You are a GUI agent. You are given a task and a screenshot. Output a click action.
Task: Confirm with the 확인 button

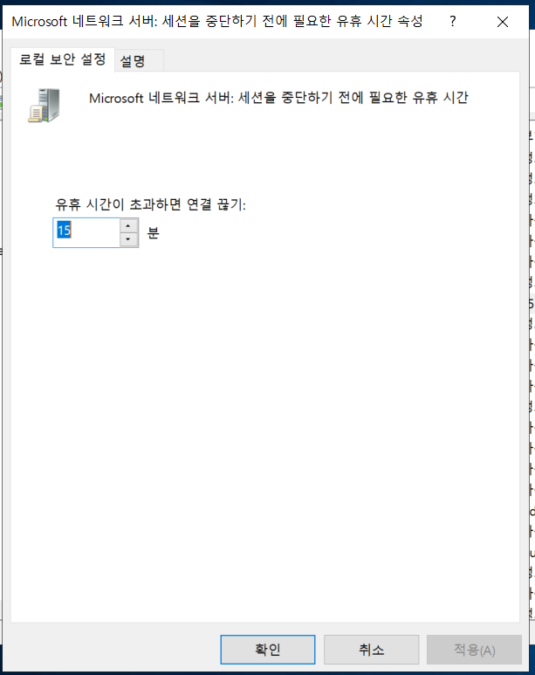tap(268, 649)
